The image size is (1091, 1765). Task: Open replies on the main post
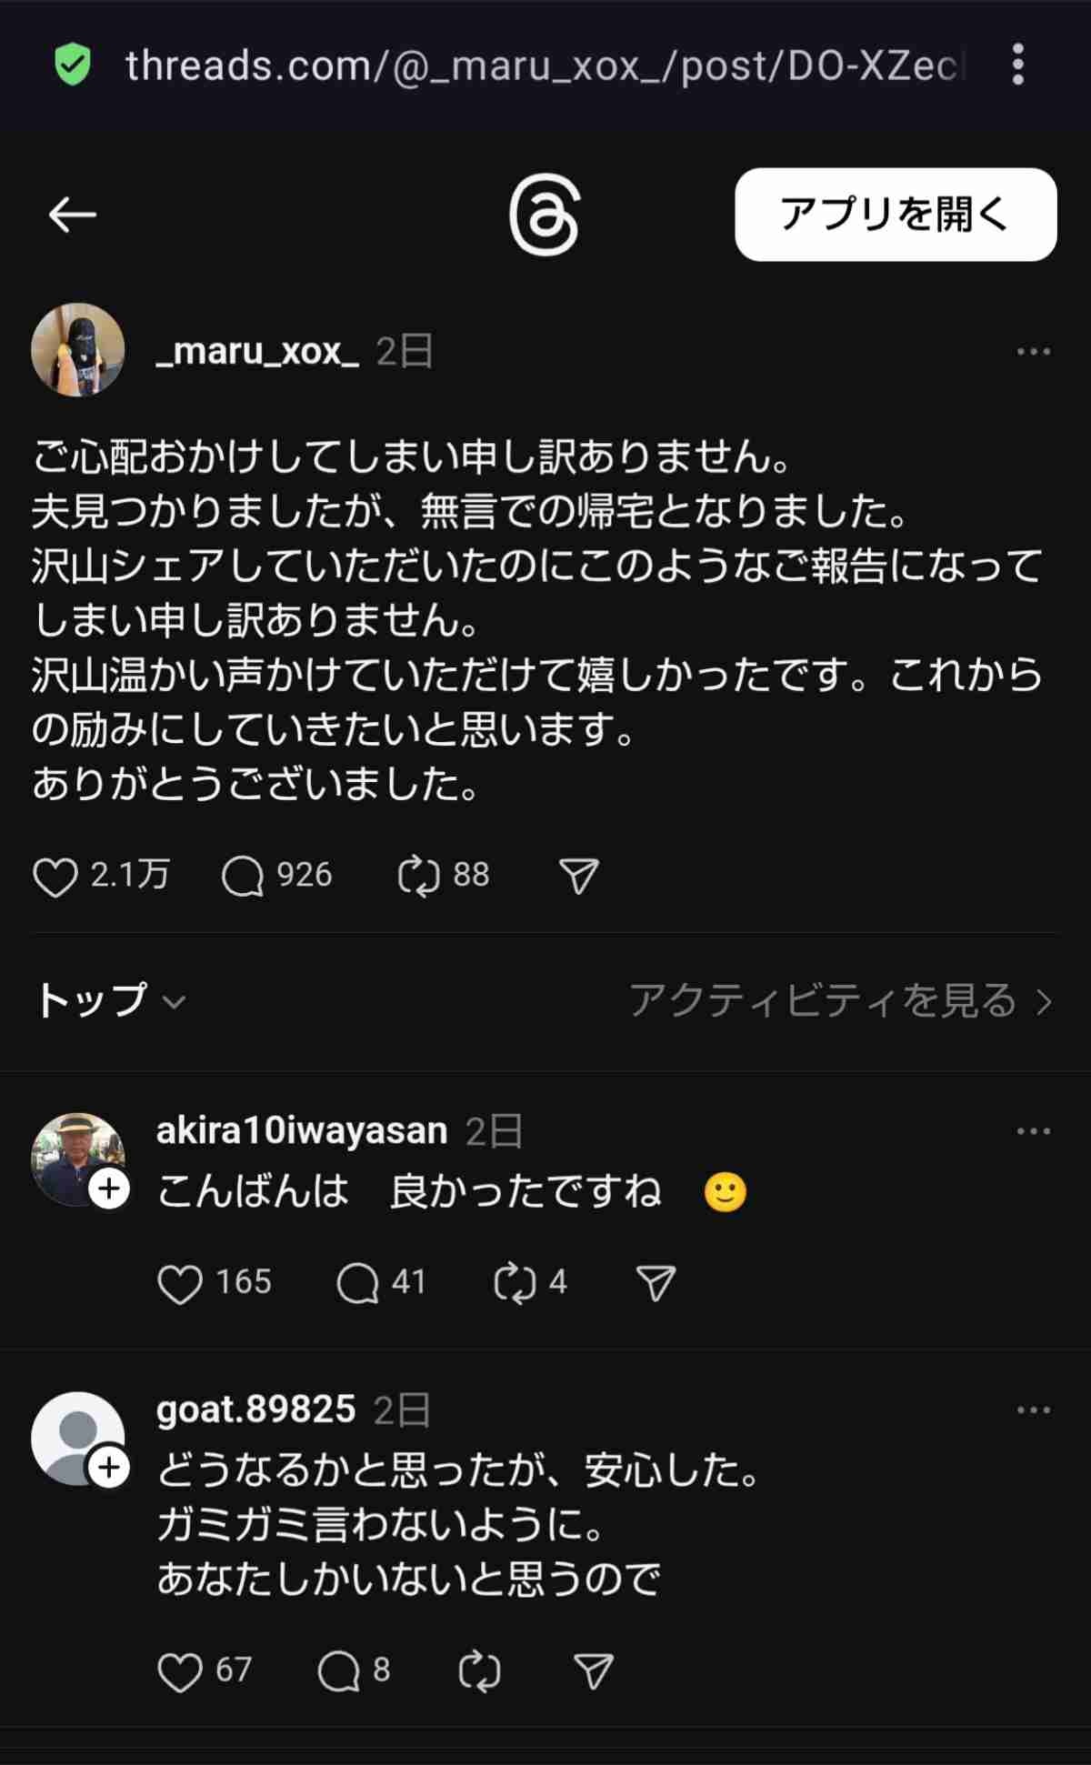click(243, 877)
